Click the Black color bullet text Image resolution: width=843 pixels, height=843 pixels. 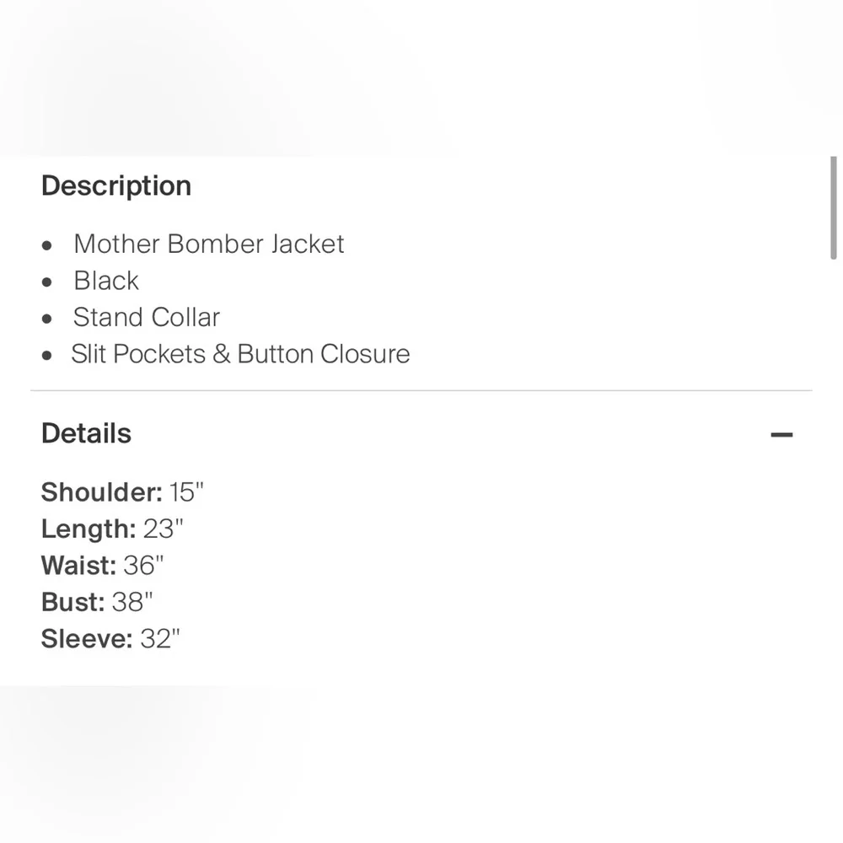[106, 281]
